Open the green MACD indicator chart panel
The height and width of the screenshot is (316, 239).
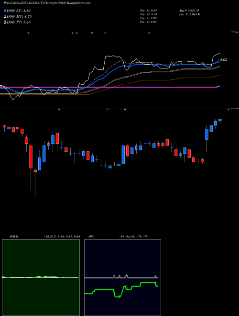41,278
